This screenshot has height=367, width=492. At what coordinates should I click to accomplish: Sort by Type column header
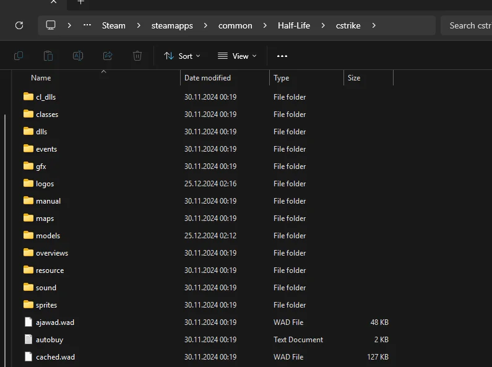pos(281,78)
